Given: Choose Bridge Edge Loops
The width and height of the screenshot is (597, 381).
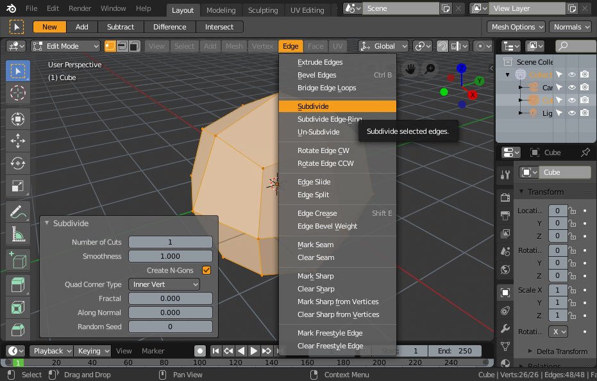Looking at the screenshot, I should (x=337, y=88).
